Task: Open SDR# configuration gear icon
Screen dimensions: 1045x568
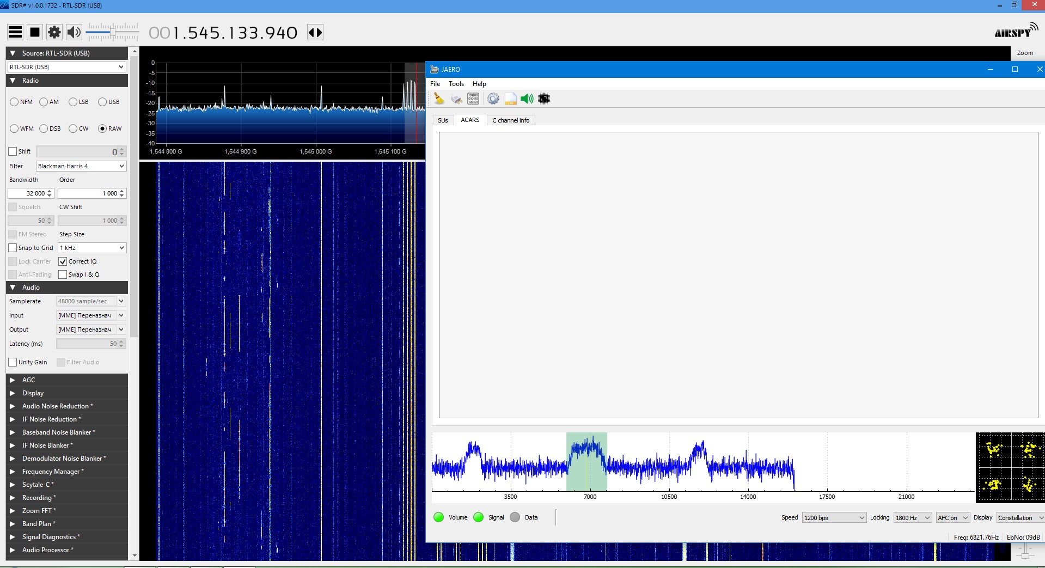Action: [x=54, y=32]
